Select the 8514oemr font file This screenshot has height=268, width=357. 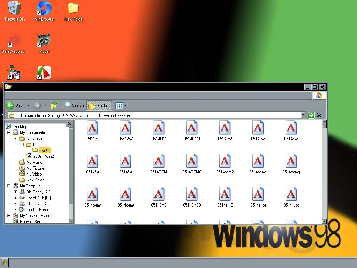[92, 197]
